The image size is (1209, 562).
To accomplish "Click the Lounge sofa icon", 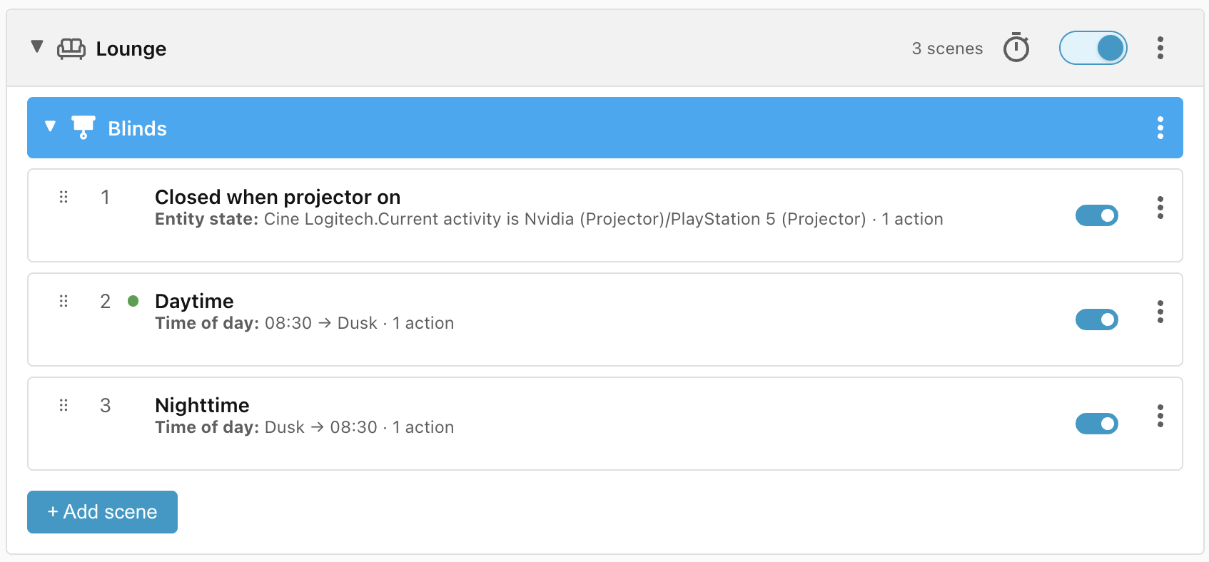I will click(x=71, y=48).
